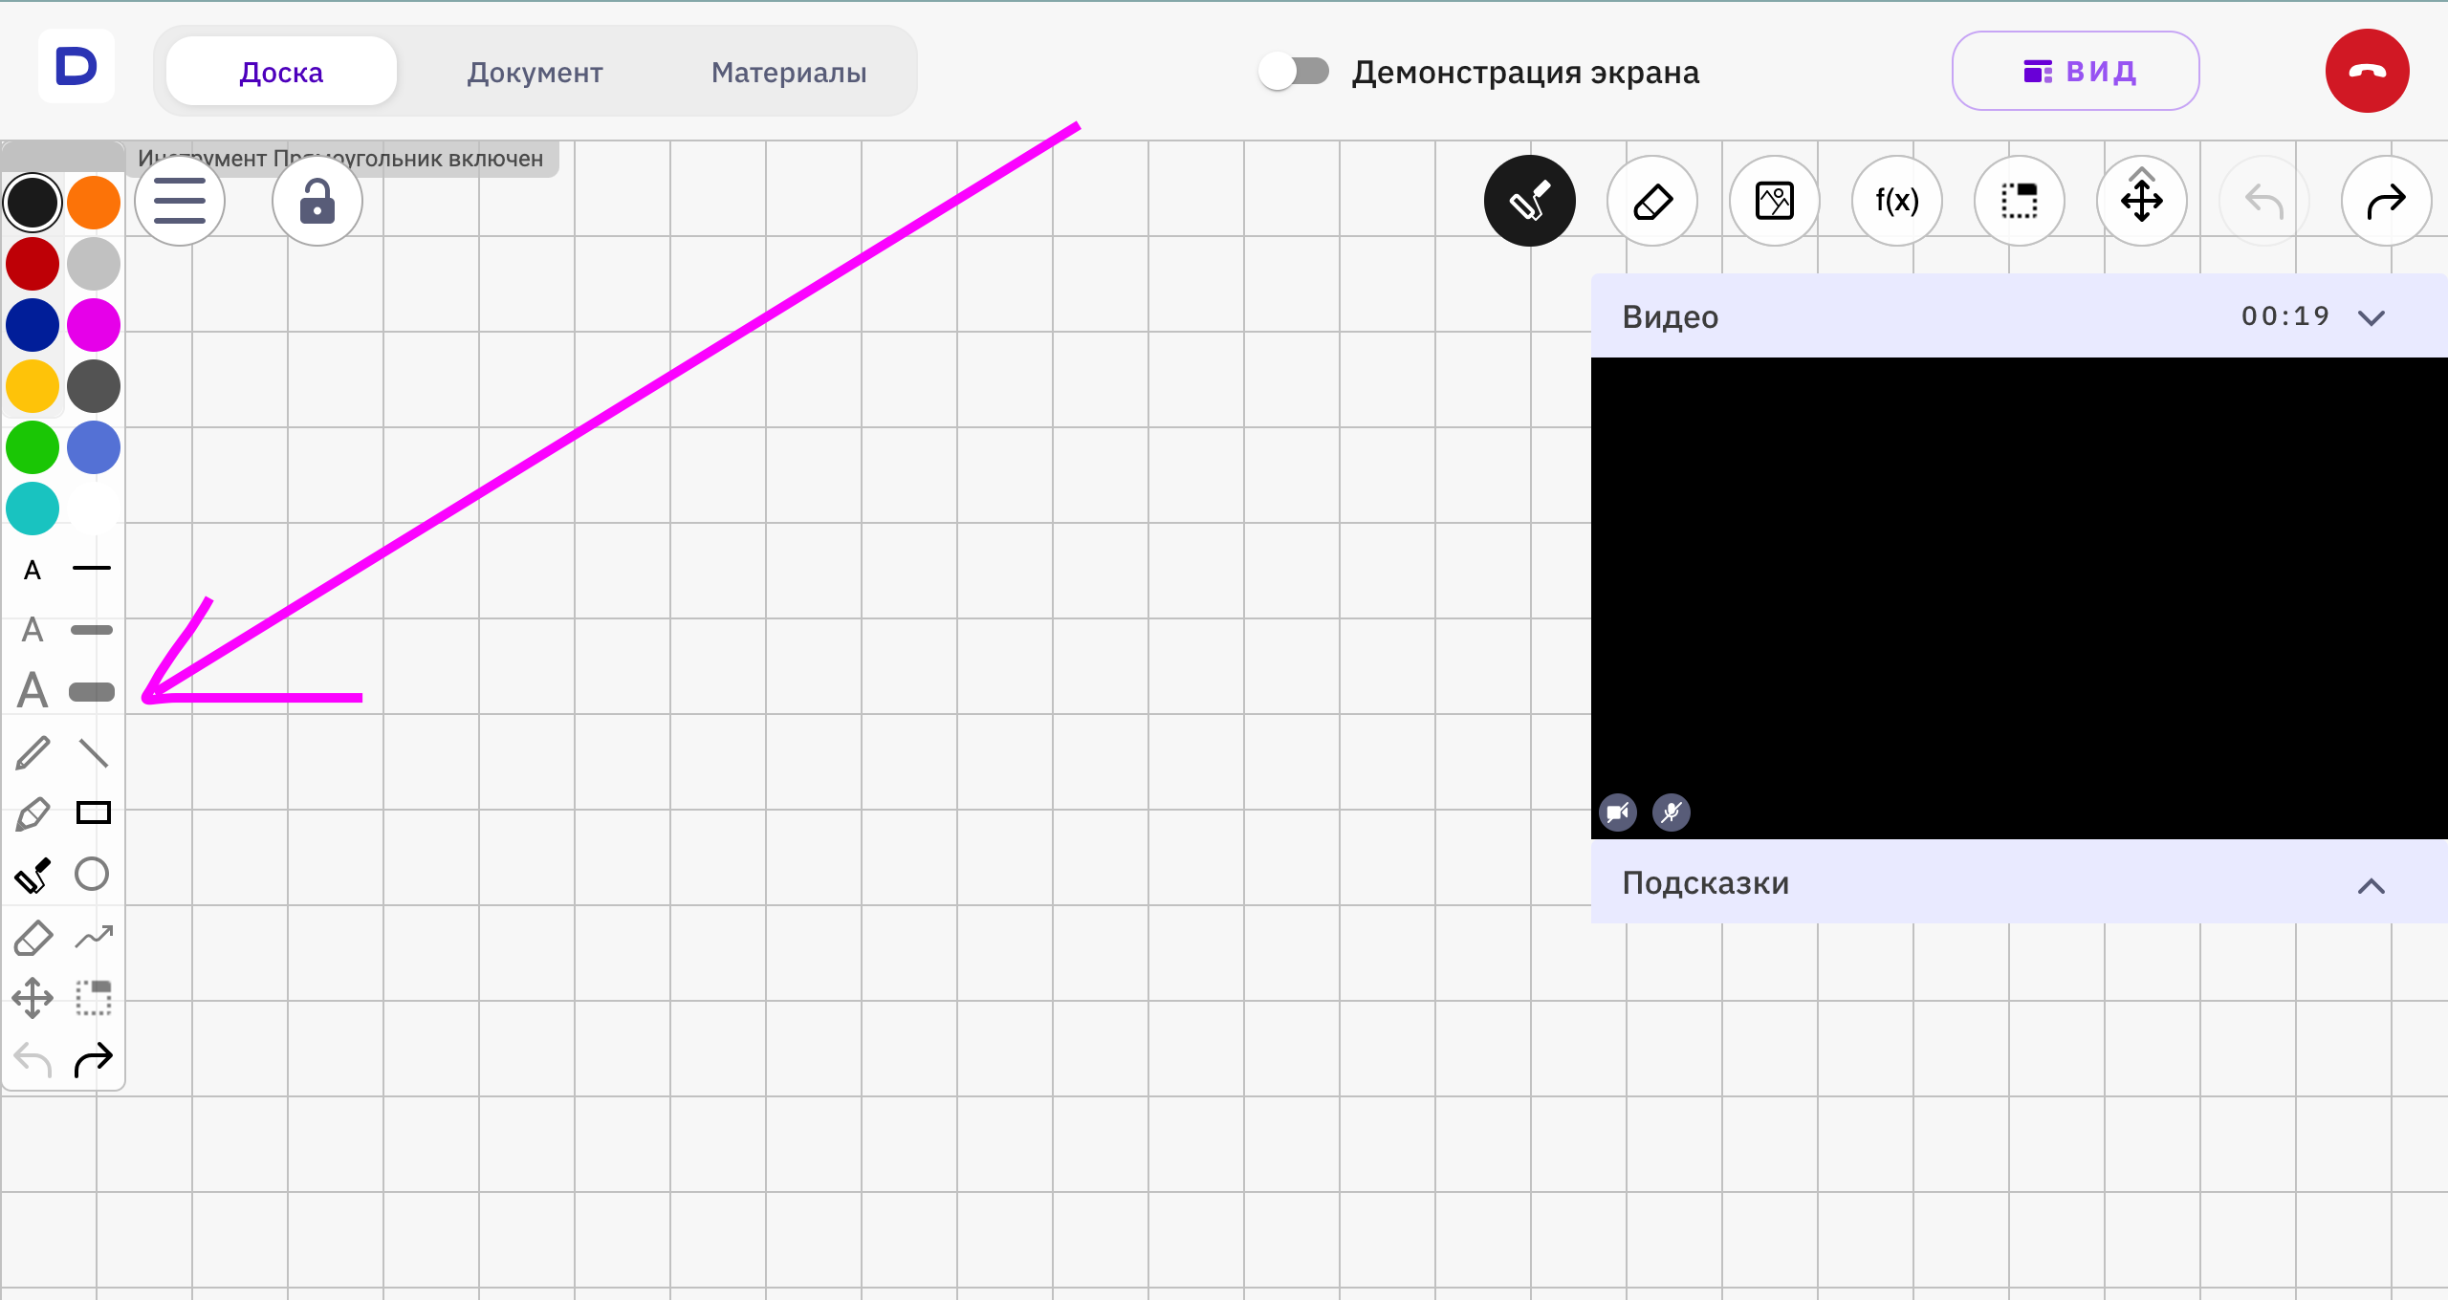The image size is (2448, 1300).
Task: Select the circle shape tool
Action: click(x=92, y=874)
